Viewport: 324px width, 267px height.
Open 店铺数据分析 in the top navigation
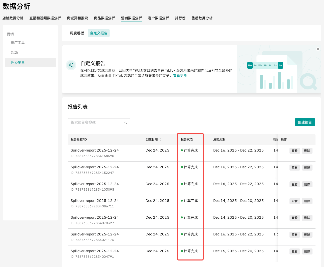click(13, 18)
